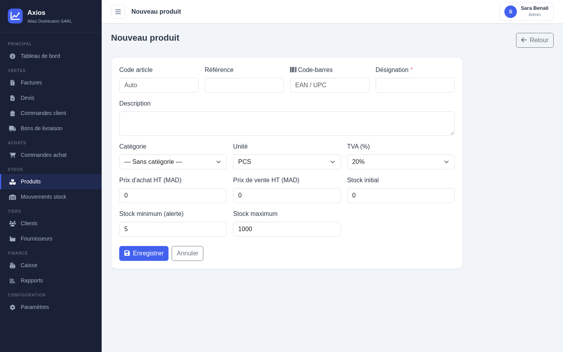Image resolution: width=563 pixels, height=352 pixels.
Task: Focus the Code article field
Action: [x=159, y=85]
